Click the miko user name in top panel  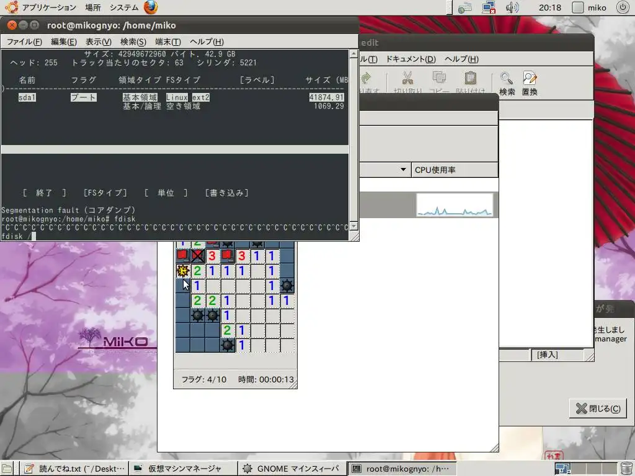click(x=597, y=7)
